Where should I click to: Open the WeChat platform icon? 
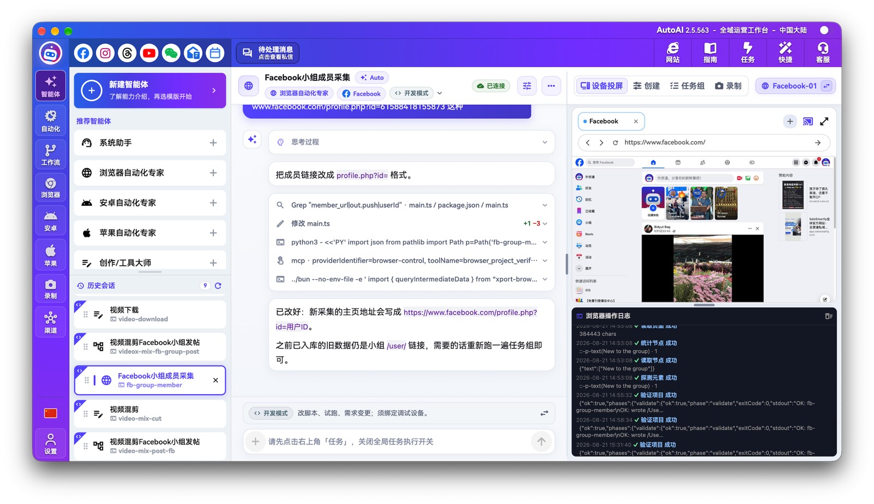(171, 53)
